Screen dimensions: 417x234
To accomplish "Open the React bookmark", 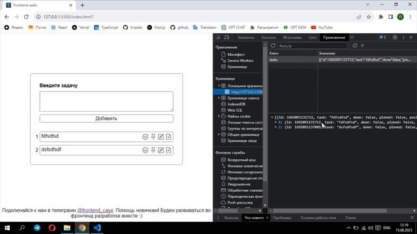I will coord(59,27).
